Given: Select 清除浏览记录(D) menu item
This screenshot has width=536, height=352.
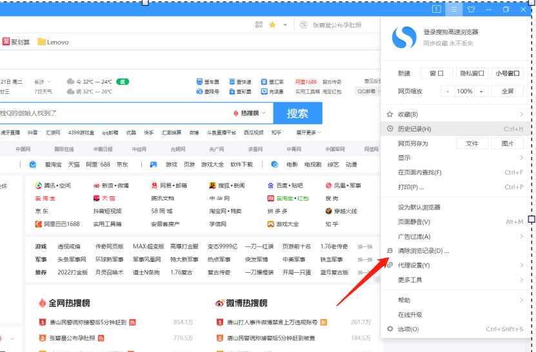Looking at the screenshot, I should click(423, 250).
